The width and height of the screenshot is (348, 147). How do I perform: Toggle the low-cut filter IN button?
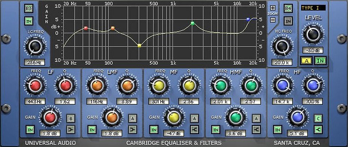pos(29,21)
